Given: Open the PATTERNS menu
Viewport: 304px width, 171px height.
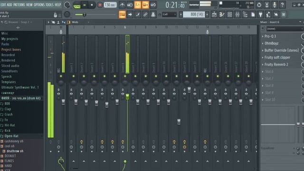Looking at the screenshot, I should point(19,5).
